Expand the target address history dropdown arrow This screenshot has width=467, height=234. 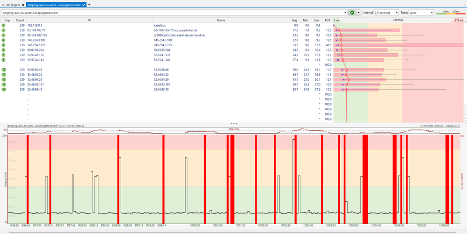tap(345, 13)
